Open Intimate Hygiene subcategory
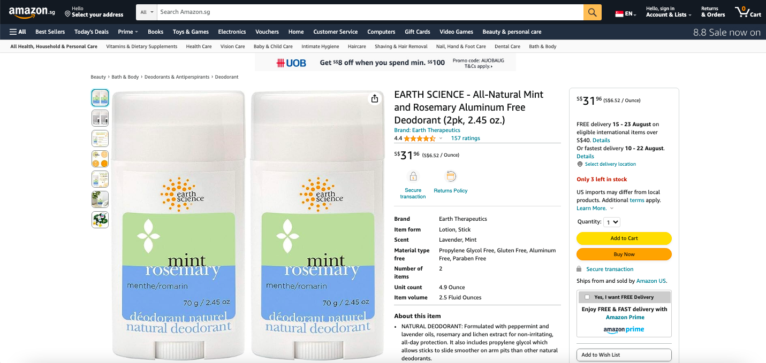 coord(320,47)
